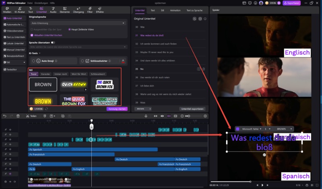Click the fullscreen icon in player
This screenshot has width=322, height=189.
(317, 185)
